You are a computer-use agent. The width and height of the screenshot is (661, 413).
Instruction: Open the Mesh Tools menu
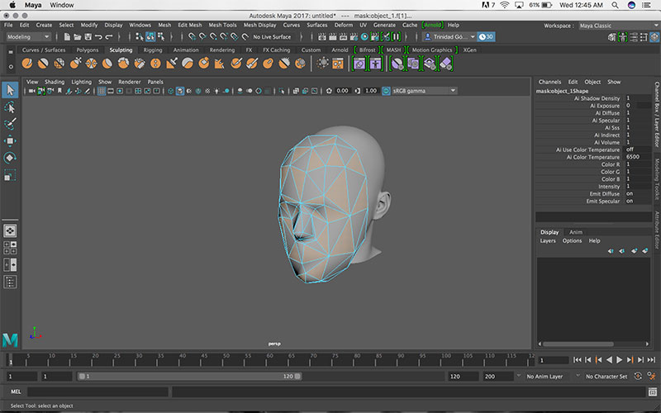click(x=222, y=26)
